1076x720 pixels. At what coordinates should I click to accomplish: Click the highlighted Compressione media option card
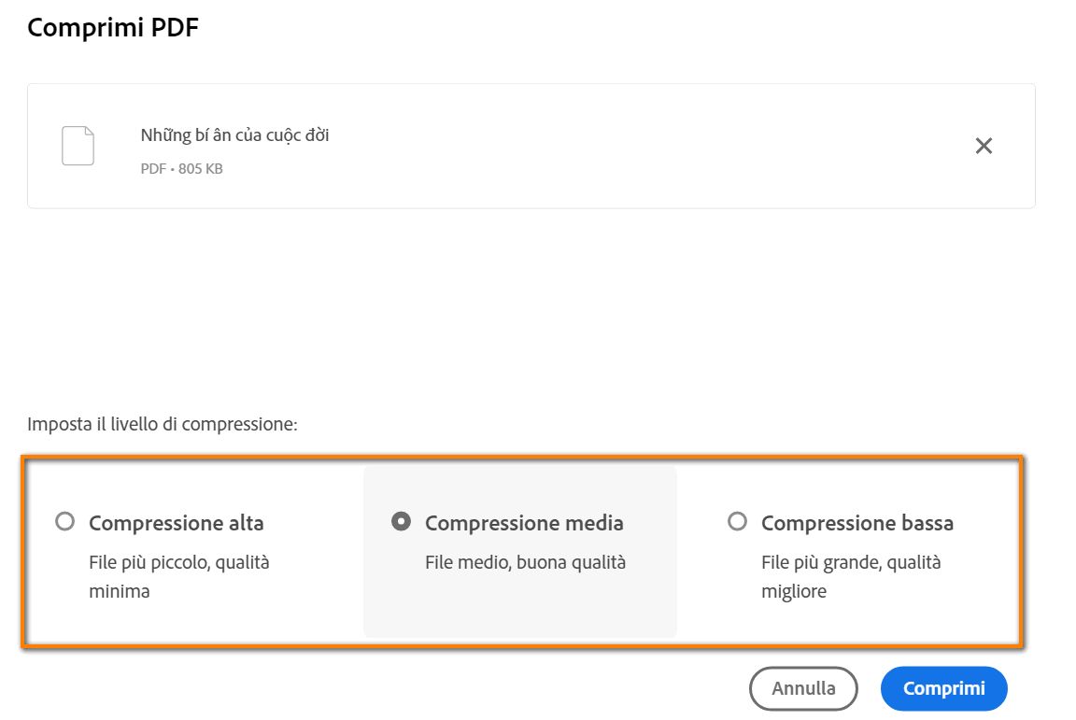[x=519, y=551]
